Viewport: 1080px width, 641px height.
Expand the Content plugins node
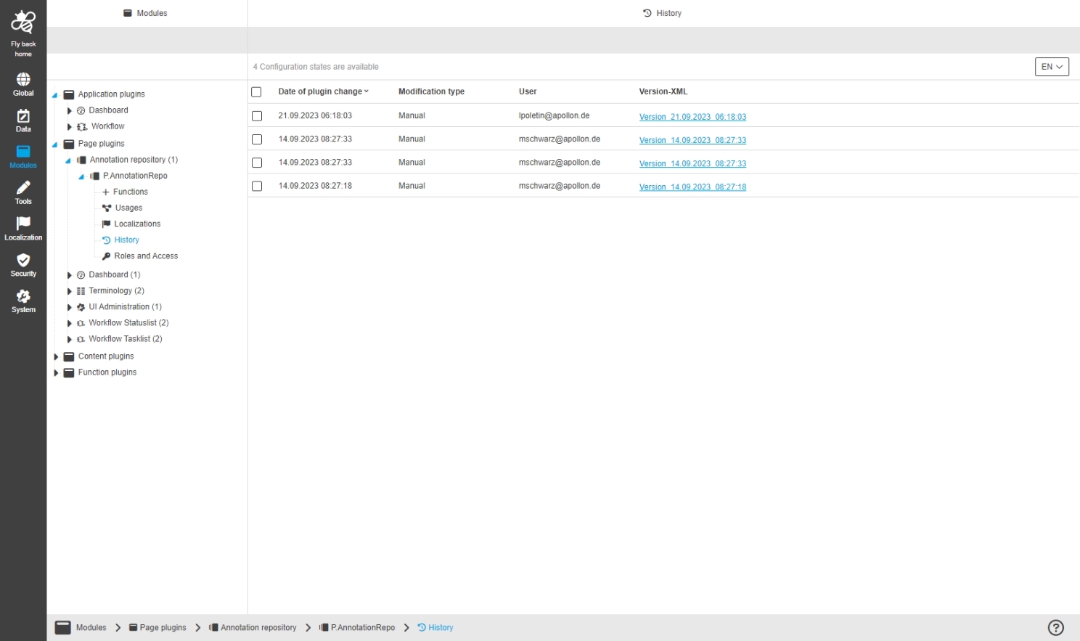56,356
